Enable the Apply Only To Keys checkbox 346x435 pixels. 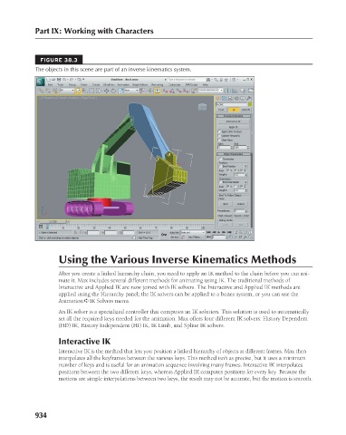pyautogui.click(x=219, y=131)
